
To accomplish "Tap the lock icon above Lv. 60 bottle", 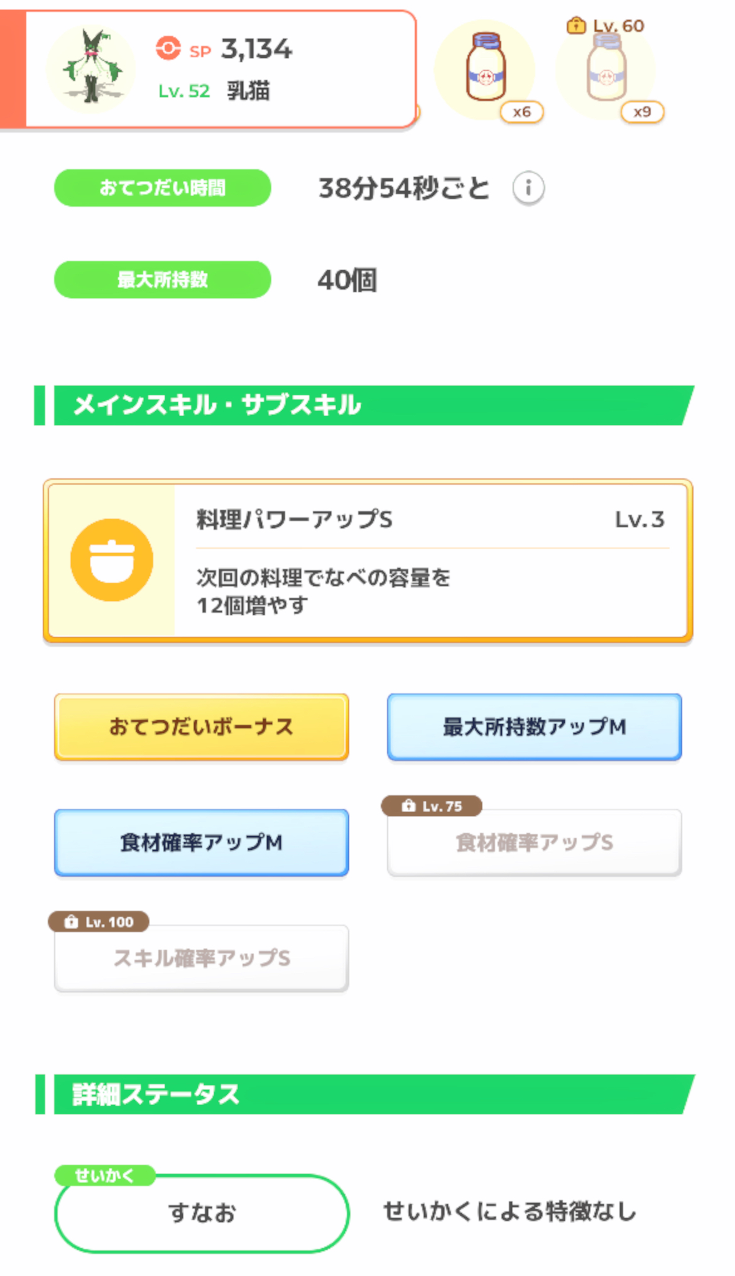I will pos(575,26).
